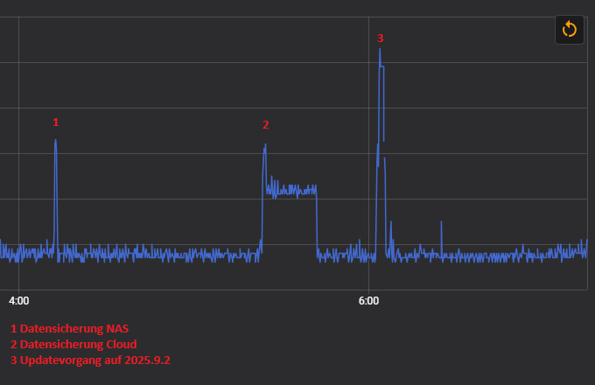595x385 pixels.
Task: Click the initial peak of spike 2
Action: point(265,146)
